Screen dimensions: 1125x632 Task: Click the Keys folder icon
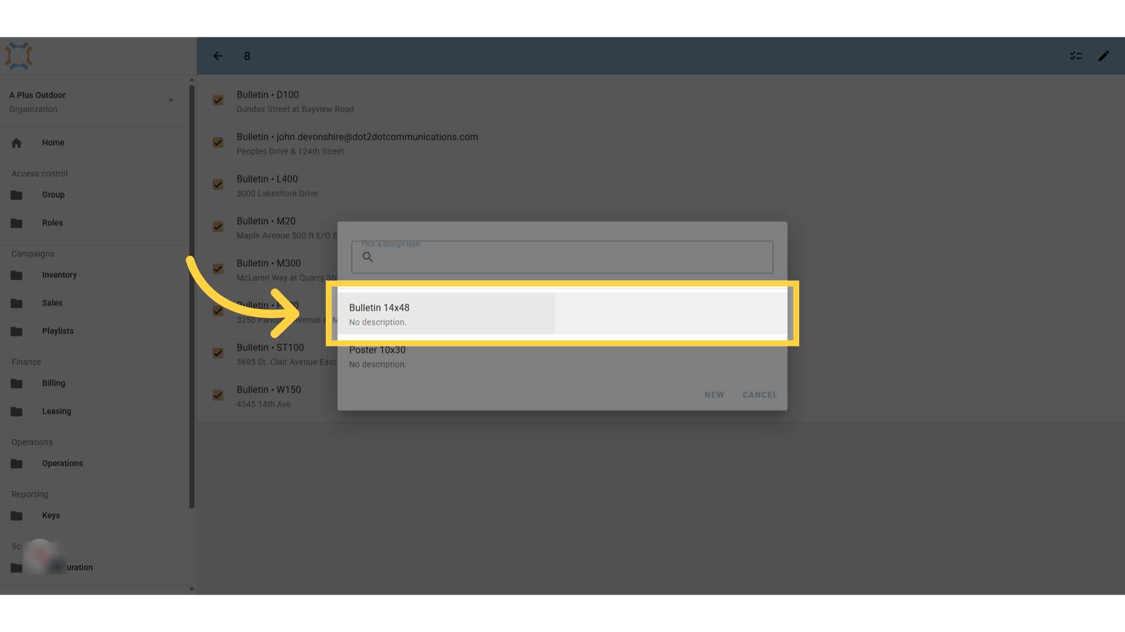tap(16, 516)
